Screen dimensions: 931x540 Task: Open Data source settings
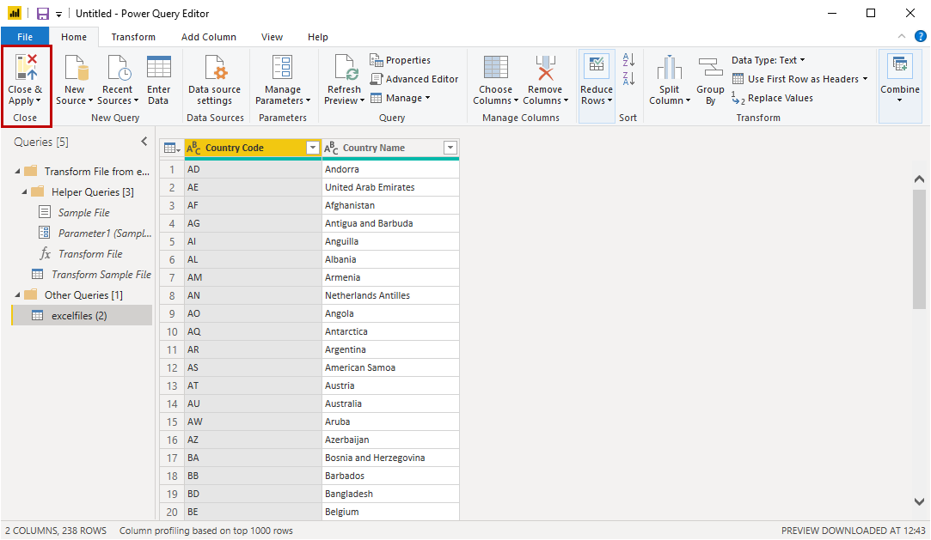tap(214, 70)
